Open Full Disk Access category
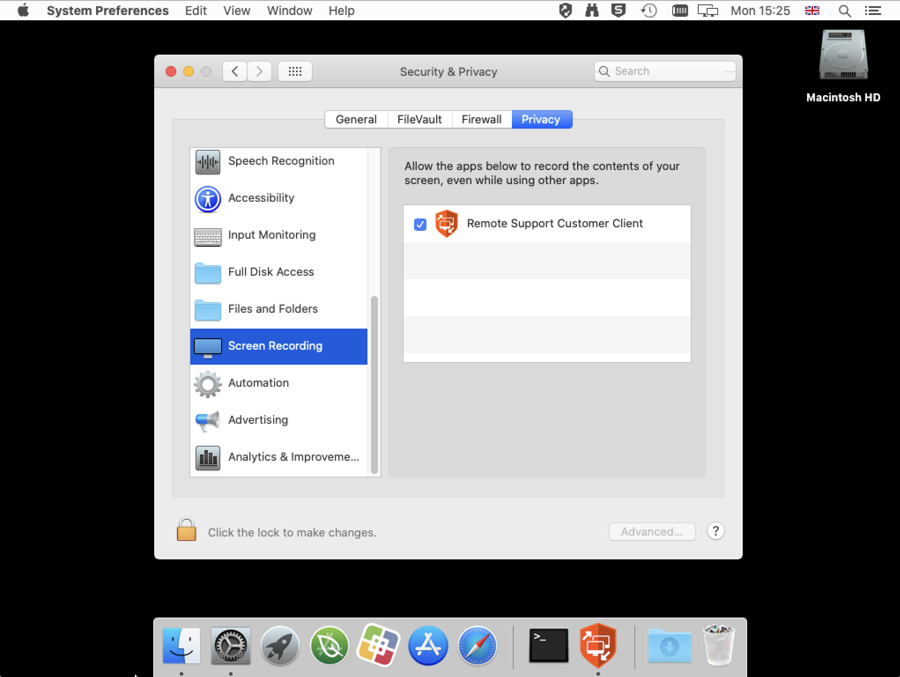Screen dimensions: 900x677 (270, 272)
